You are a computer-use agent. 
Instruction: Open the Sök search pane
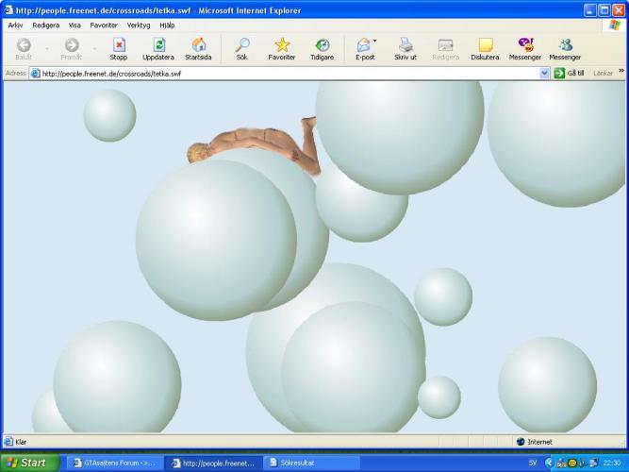coord(242,48)
